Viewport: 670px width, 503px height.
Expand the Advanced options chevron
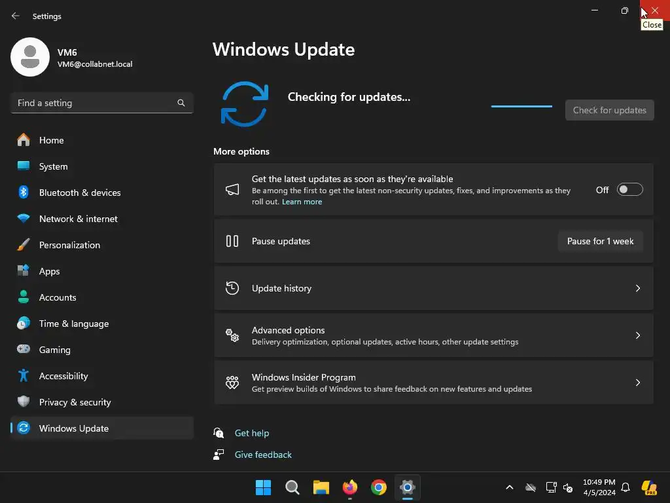(637, 335)
